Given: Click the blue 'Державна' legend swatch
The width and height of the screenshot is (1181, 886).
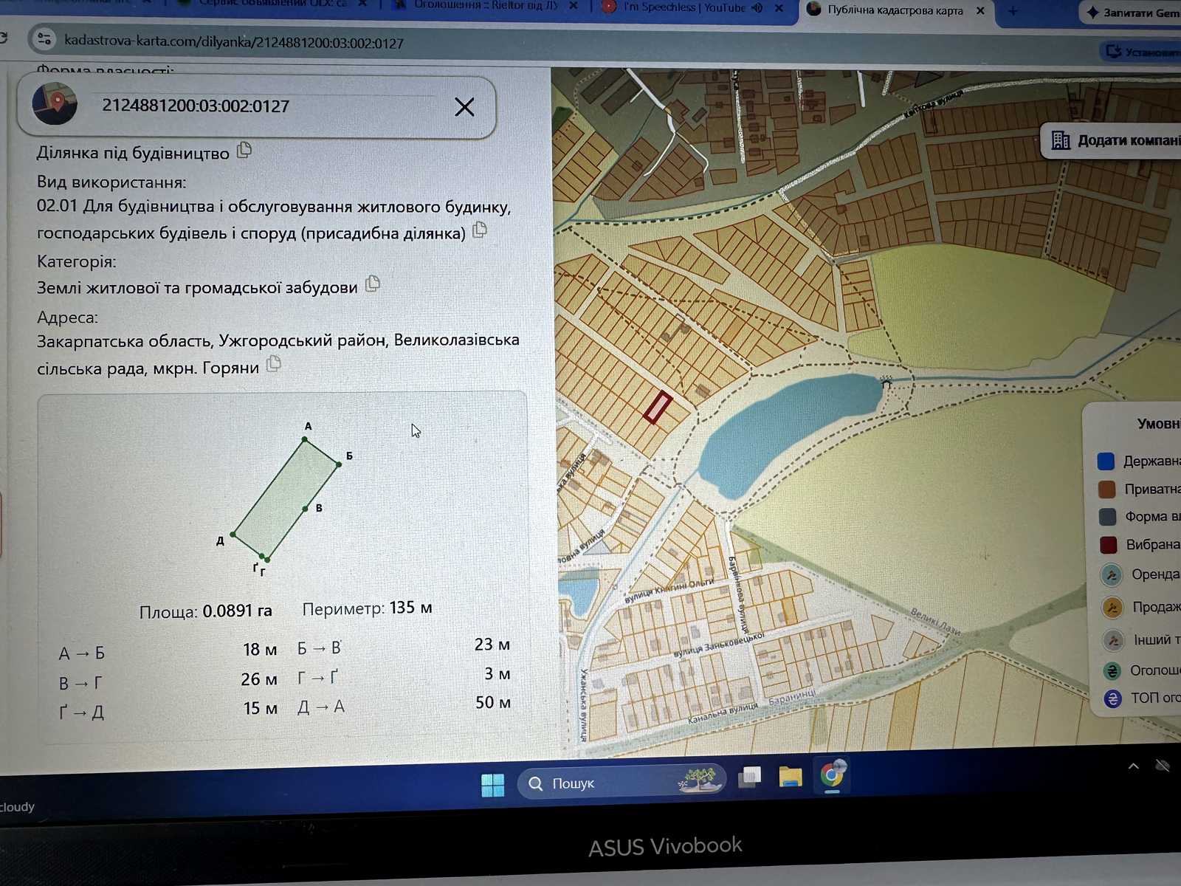Looking at the screenshot, I should pos(1106,461).
